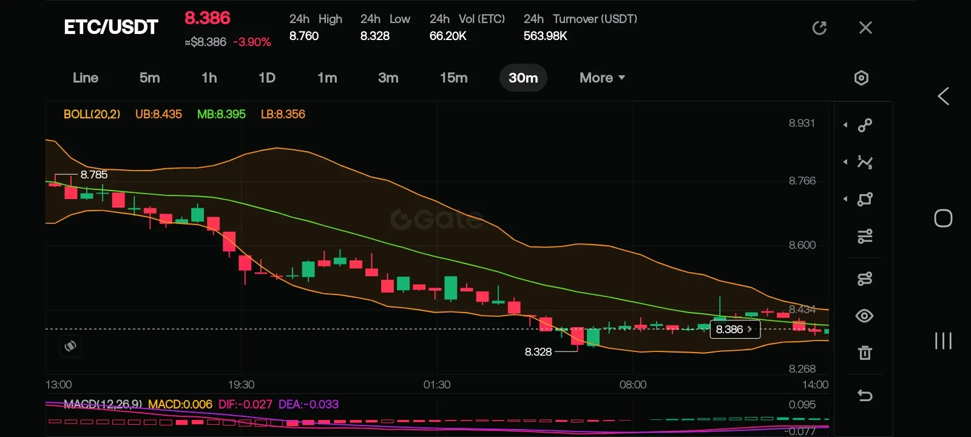Viewport: 971px width, 437px height.
Task: Close the full-screen chart view
Action: point(865,28)
